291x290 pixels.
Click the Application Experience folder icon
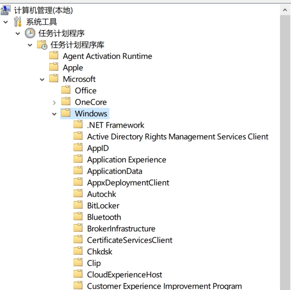78,159
